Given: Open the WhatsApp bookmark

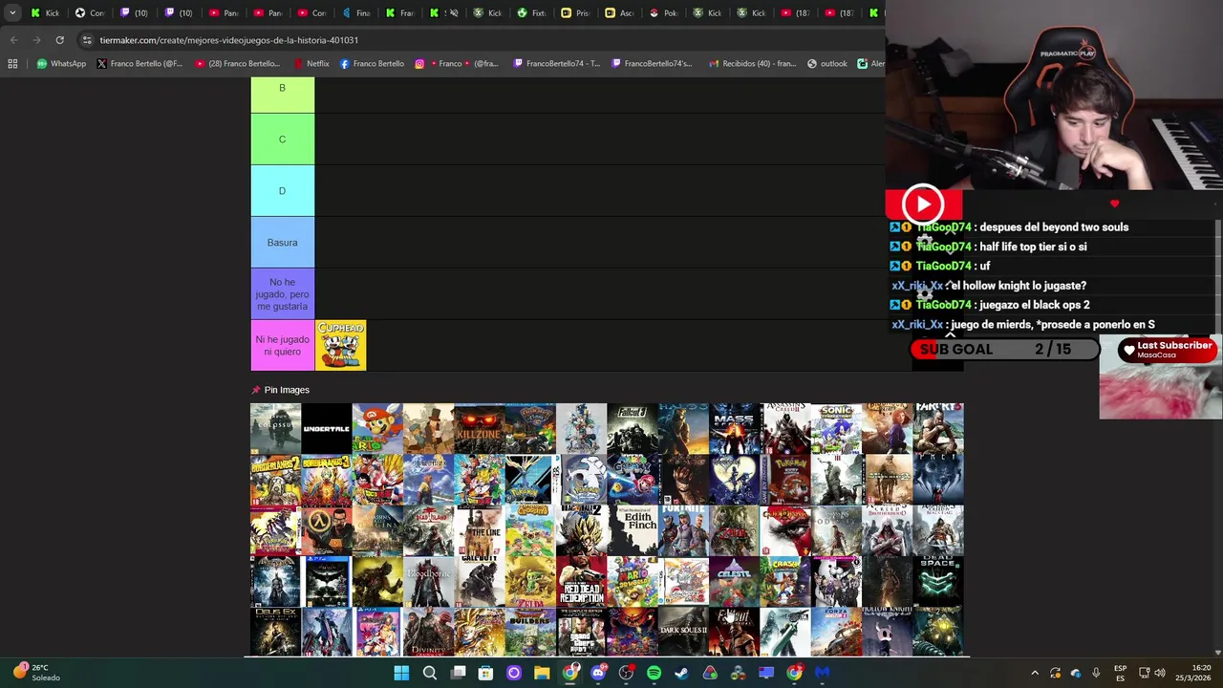Looking at the screenshot, I should pos(61,64).
